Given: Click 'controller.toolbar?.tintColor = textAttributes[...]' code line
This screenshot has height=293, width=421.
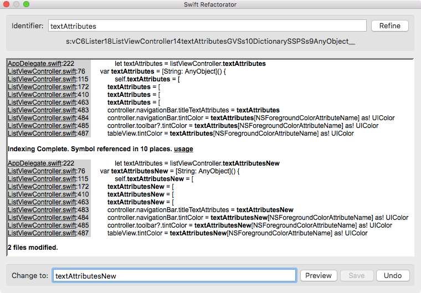Looking at the screenshot, I should click(x=243, y=126).
